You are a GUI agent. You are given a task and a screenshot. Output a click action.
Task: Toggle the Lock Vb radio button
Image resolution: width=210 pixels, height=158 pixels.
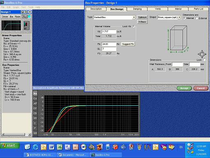[x=134, y=26]
